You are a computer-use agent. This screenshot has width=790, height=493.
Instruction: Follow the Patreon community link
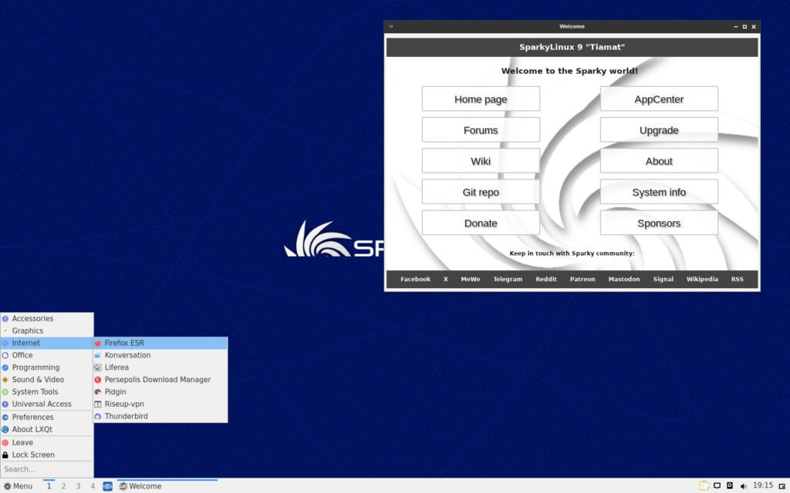(582, 279)
